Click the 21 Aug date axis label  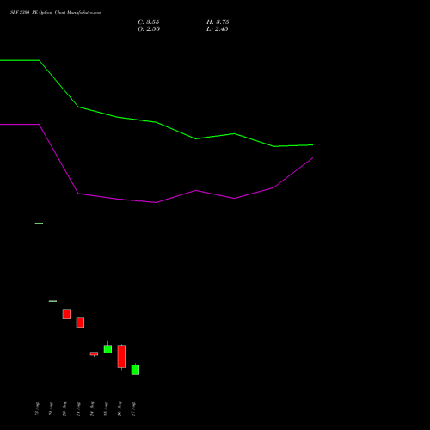78,409
